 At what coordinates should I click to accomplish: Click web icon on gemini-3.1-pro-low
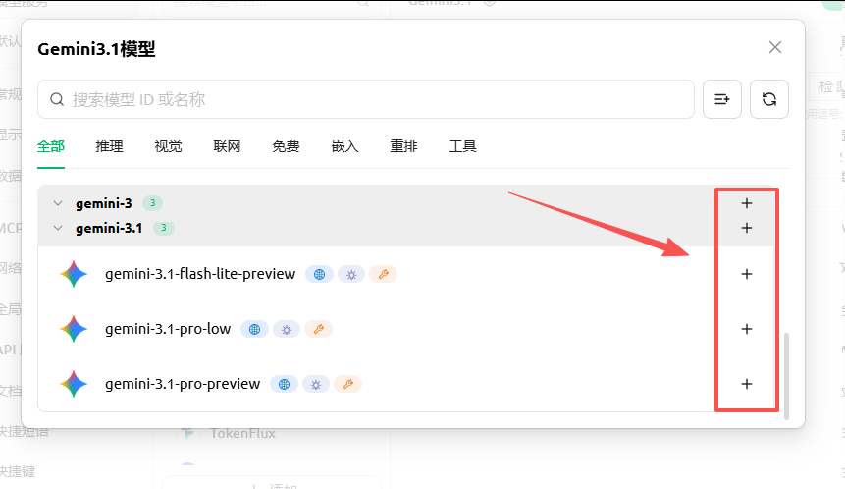tap(254, 329)
